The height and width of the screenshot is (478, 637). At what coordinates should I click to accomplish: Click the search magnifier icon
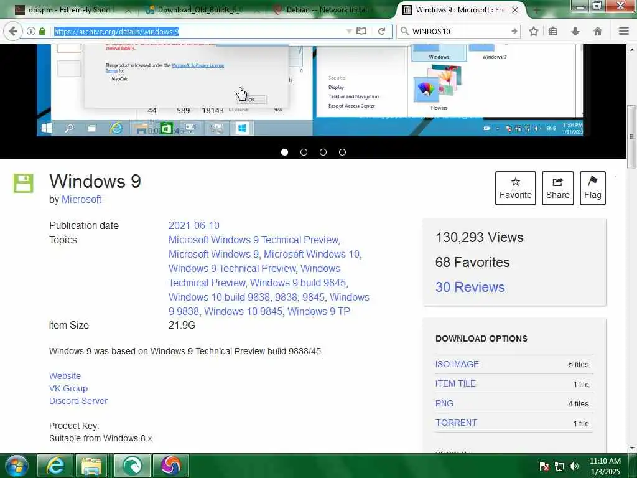[x=404, y=31]
